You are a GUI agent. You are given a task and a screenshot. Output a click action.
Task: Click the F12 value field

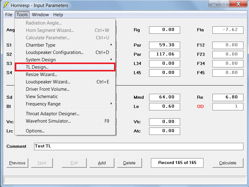click(x=228, y=45)
